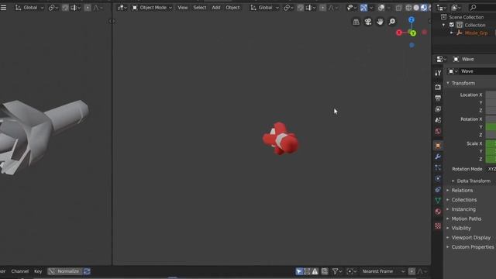This screenshot has width=496, height=279.
Task: Open the graph editor Channel menu
Action: 19,271
